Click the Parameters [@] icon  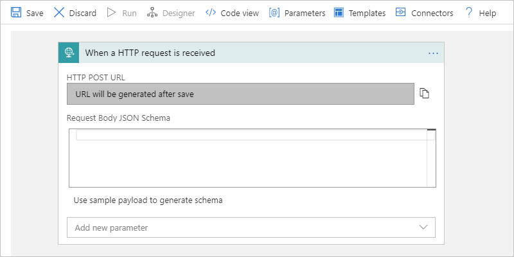point(274,12)
